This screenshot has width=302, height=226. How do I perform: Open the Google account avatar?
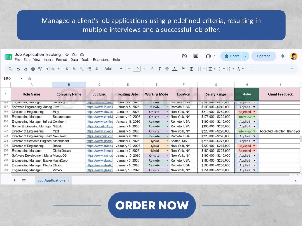pos(294,56)
